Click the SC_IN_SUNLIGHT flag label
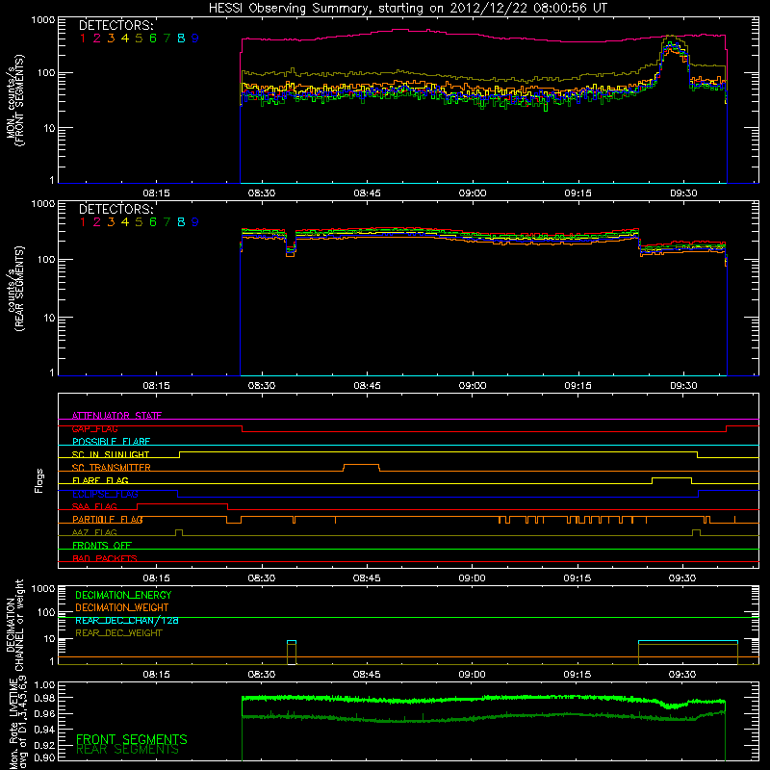 tap(111, 454)
